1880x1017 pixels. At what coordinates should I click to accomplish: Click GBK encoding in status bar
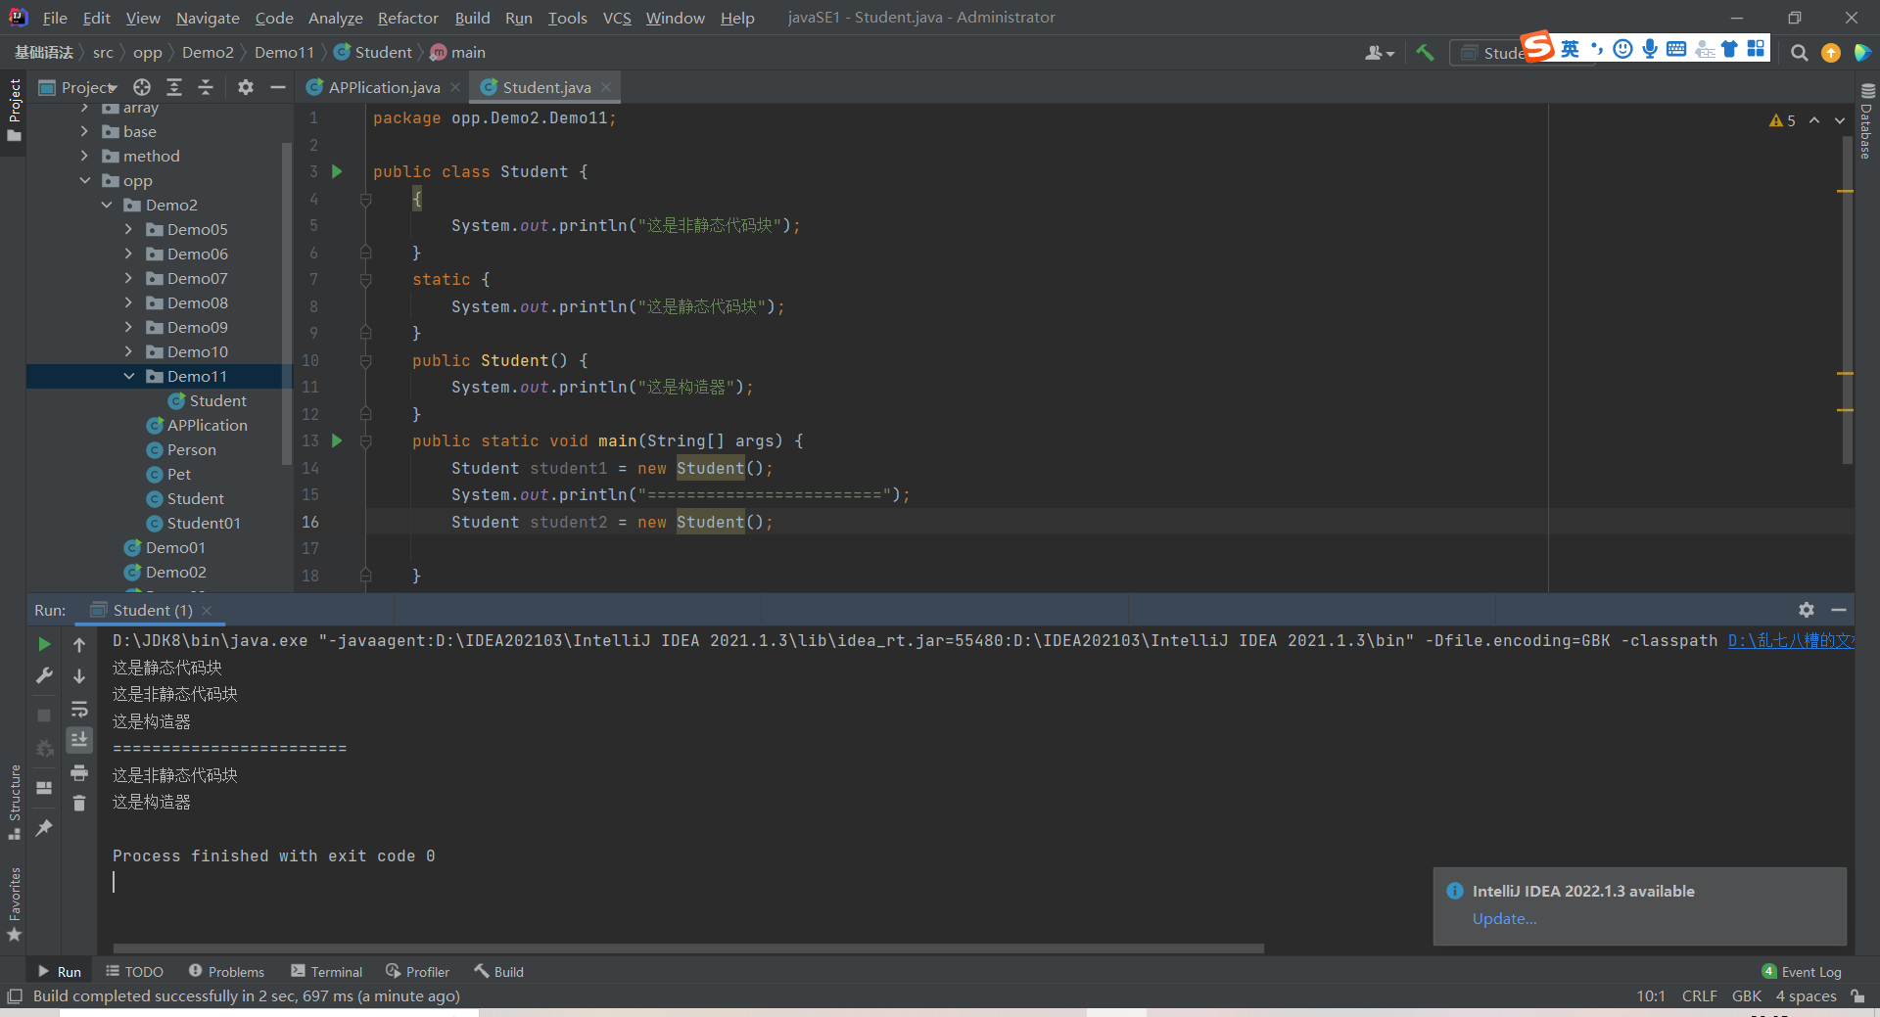tap(1747, 996)
